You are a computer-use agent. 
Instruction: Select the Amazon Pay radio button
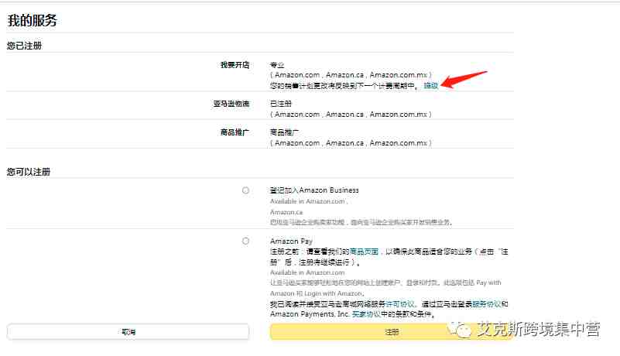(245, 241)
